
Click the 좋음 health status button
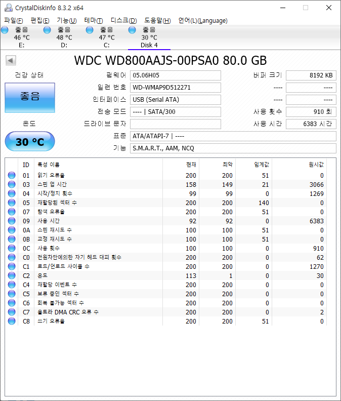[30, 97]
